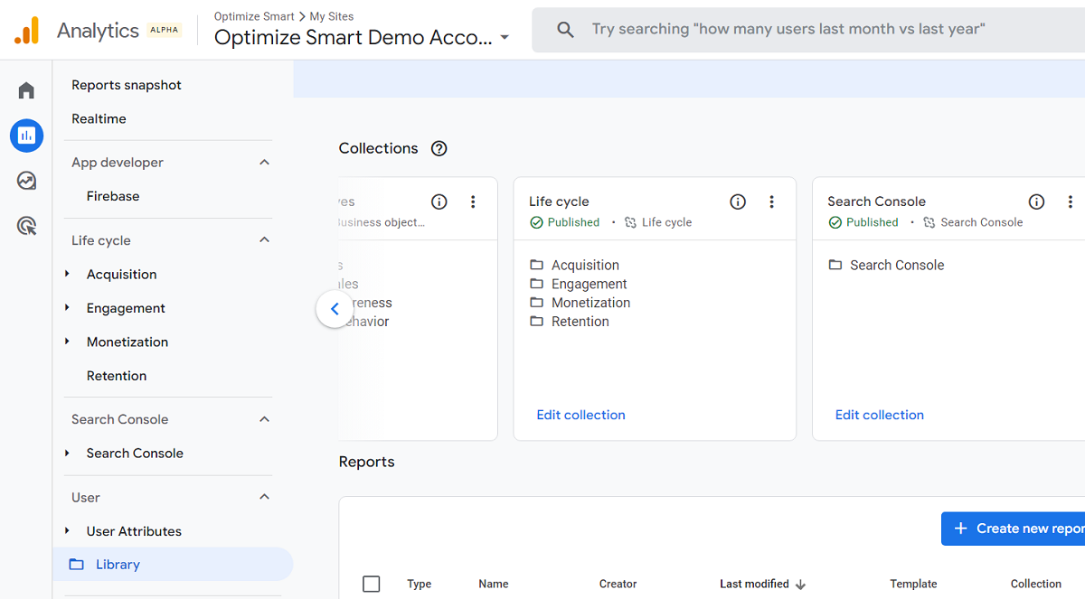
Task: Sort reports by the Last modified column
Action: pos(754,584)
